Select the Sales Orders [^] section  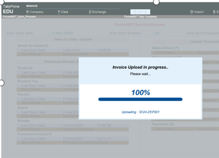coord(165,48)
